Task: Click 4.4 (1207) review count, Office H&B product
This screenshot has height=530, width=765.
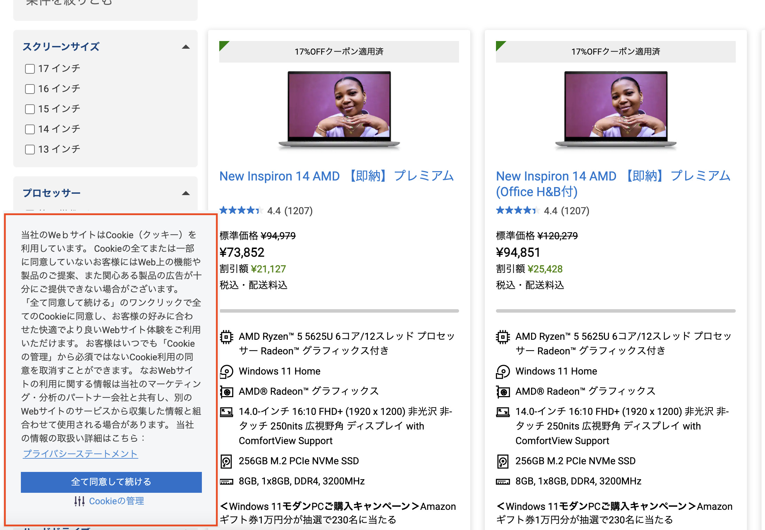Action: tap(567, 211)
